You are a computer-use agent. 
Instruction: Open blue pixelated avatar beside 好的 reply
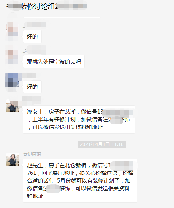[x=12, y=81]
